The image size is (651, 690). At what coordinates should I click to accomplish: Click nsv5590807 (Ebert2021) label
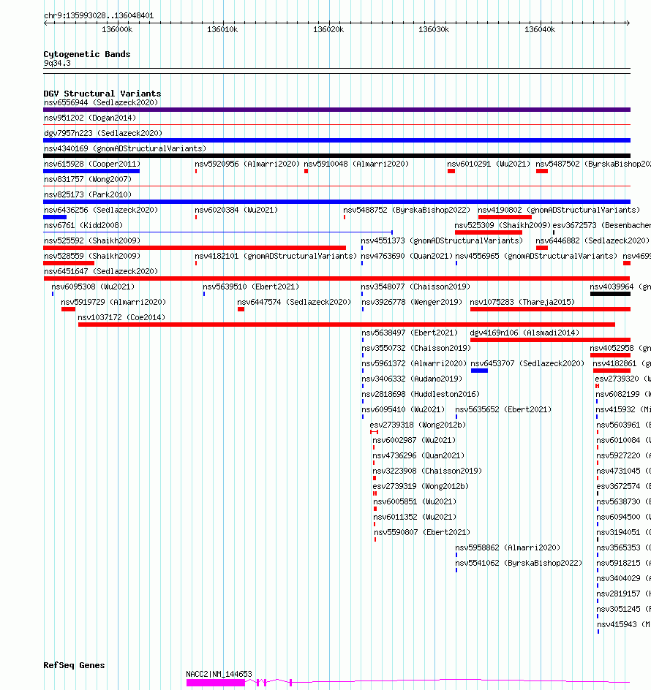[x=422, y=532]
